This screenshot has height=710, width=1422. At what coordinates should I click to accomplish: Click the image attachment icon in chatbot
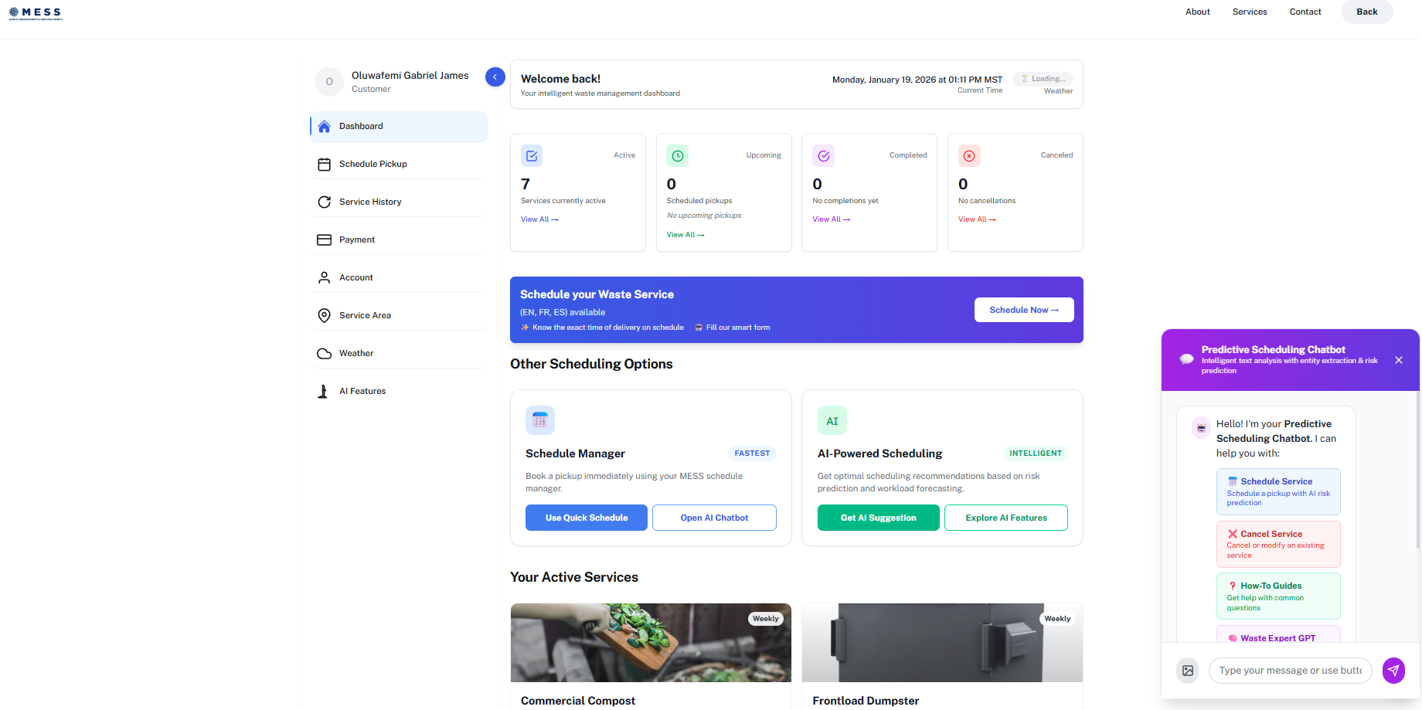pyautogui.click(x=1188, y=671)
